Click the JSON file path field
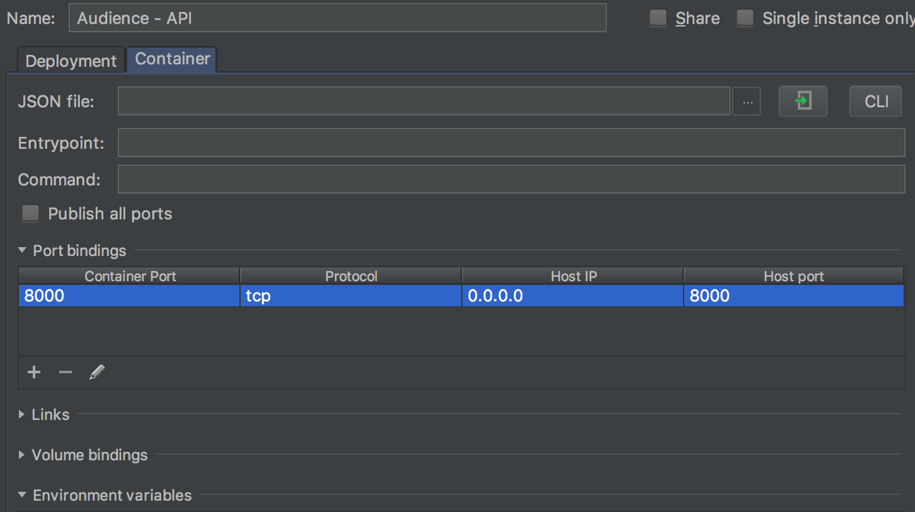Screen dimensions: 915x512 [423, 102]
